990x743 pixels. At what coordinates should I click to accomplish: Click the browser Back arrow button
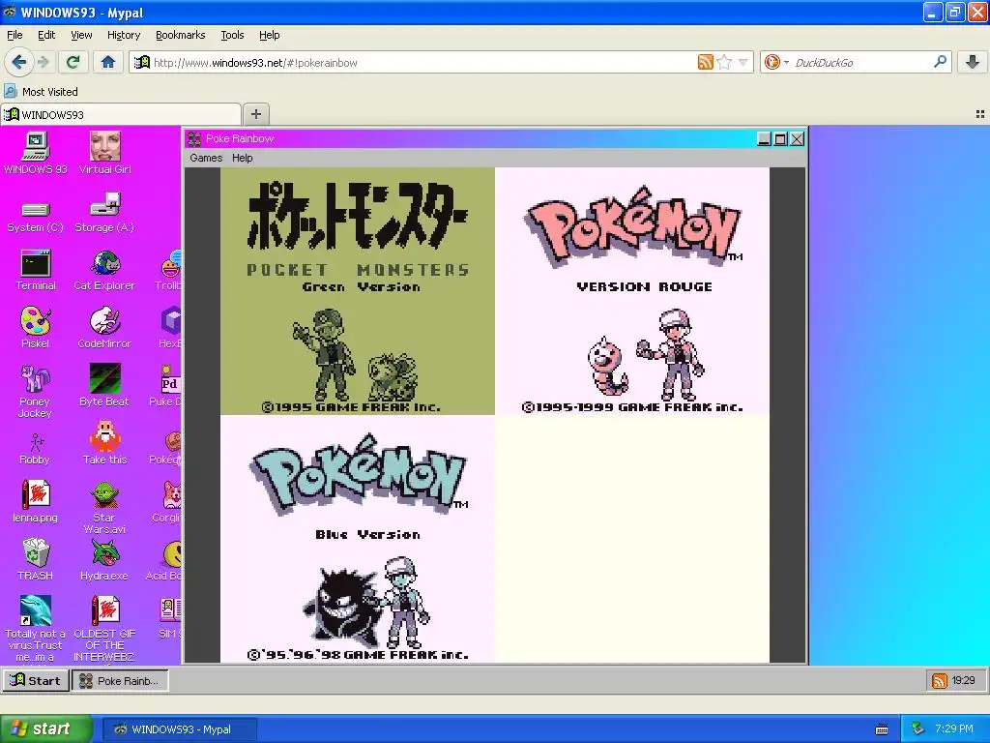[19, 62]
